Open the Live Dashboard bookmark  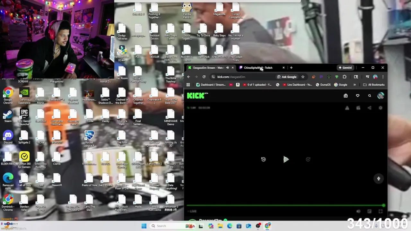click(x=297, y=85)
